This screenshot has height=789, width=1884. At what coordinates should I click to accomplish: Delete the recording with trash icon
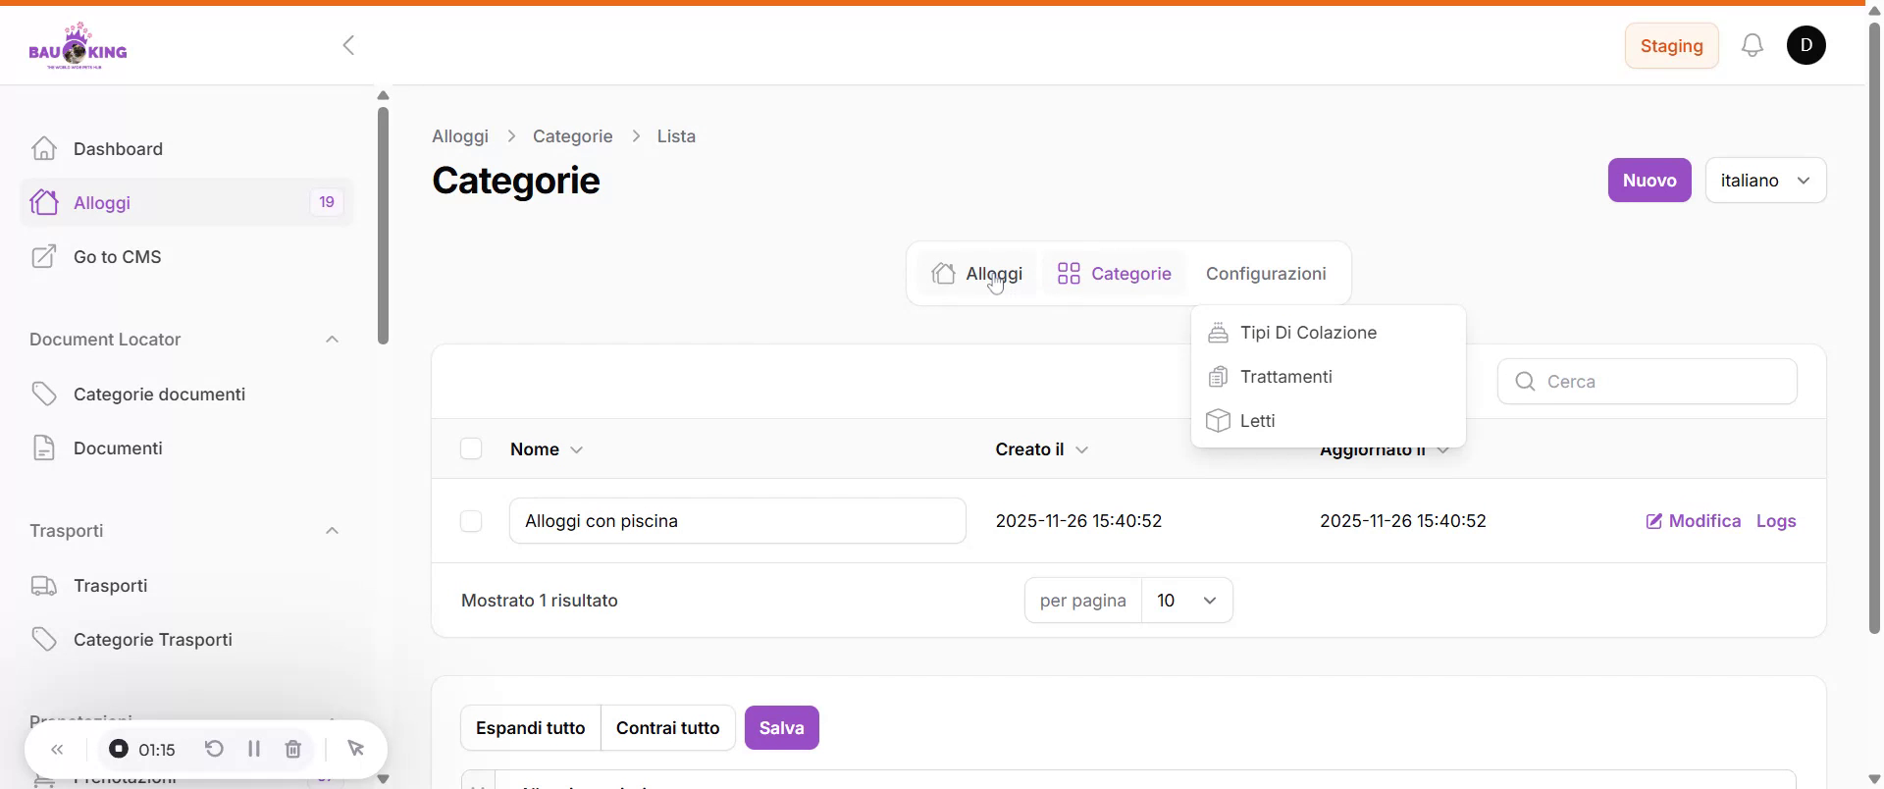[293, 750]
